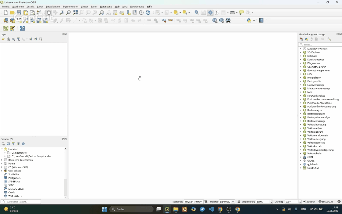Create a new project with the blank page icon

pyautogui.click(x=6, y=13)
